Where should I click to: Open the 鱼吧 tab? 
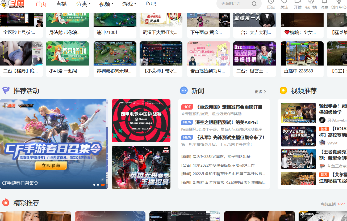click(x=151, y=4)
